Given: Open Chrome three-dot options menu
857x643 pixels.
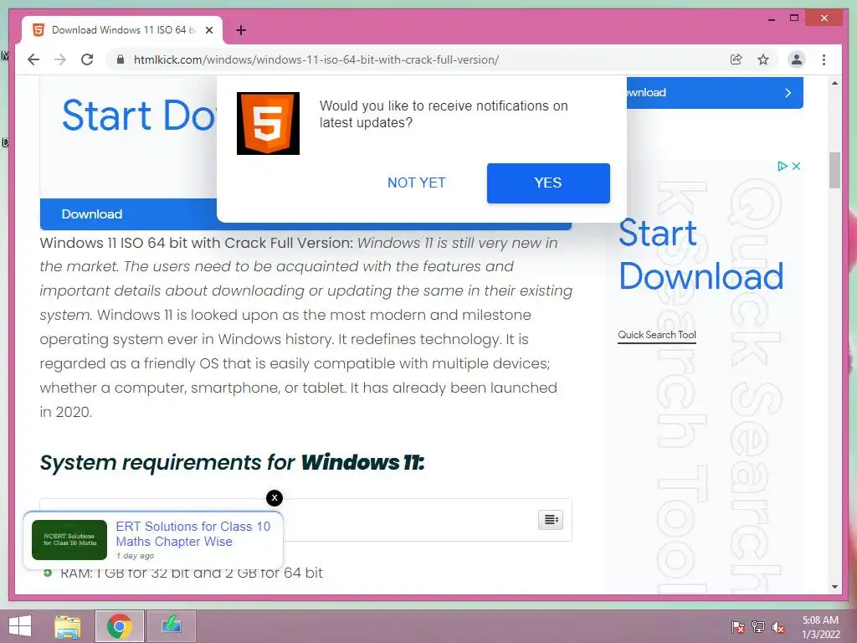Looking at the screenshot, I should pyautogui.click(x=824, y=59).
